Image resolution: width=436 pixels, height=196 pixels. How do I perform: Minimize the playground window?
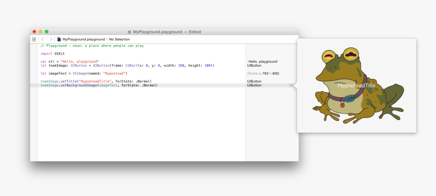point(41,32)
